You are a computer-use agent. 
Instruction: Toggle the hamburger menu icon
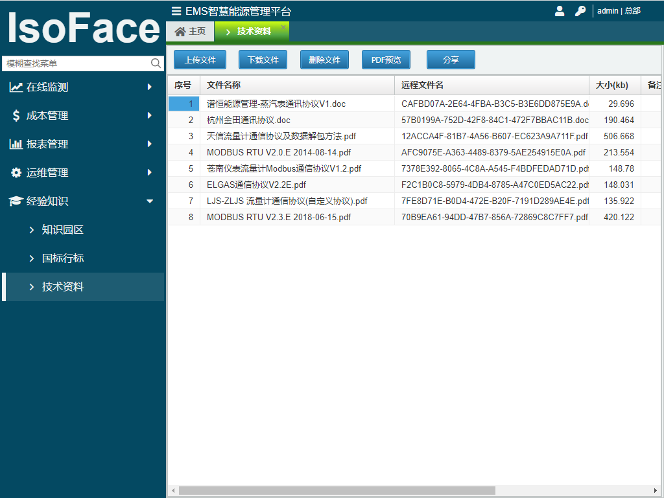(x=176, y=11)
